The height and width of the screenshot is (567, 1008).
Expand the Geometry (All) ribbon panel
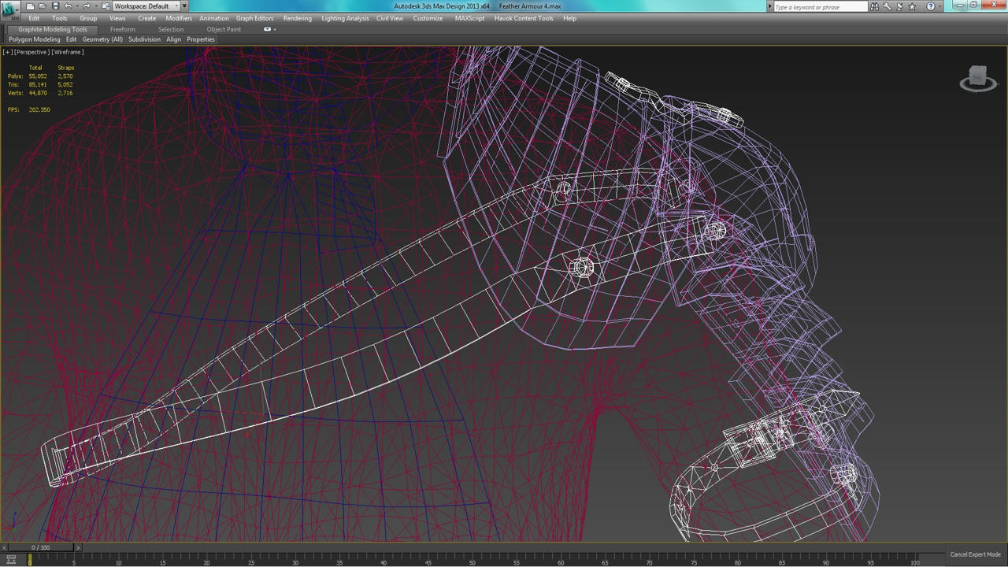point(102,39)
